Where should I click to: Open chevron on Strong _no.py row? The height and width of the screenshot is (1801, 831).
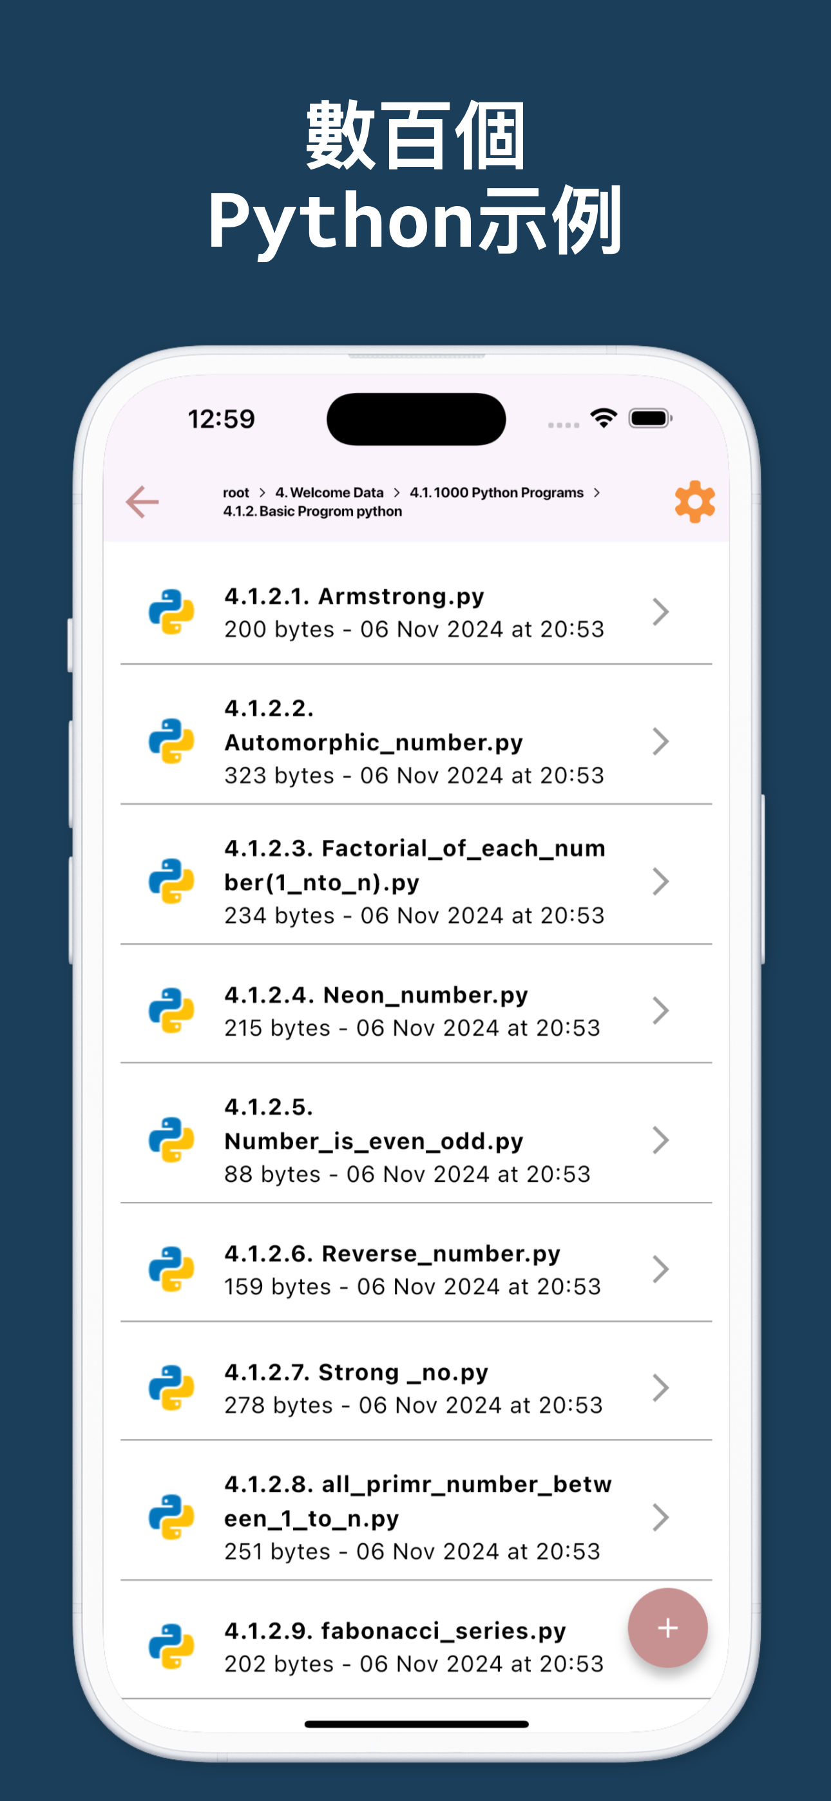pos(660,1388)
